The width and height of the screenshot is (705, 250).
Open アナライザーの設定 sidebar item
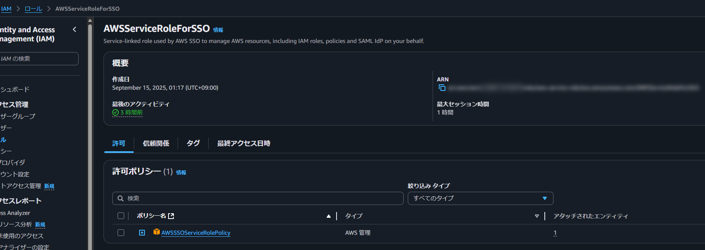[x=24, y=247]
